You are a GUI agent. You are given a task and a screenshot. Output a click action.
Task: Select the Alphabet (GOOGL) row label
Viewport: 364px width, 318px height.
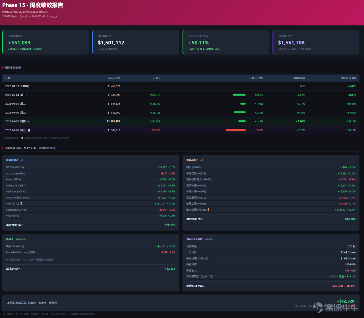pos(17,192)
